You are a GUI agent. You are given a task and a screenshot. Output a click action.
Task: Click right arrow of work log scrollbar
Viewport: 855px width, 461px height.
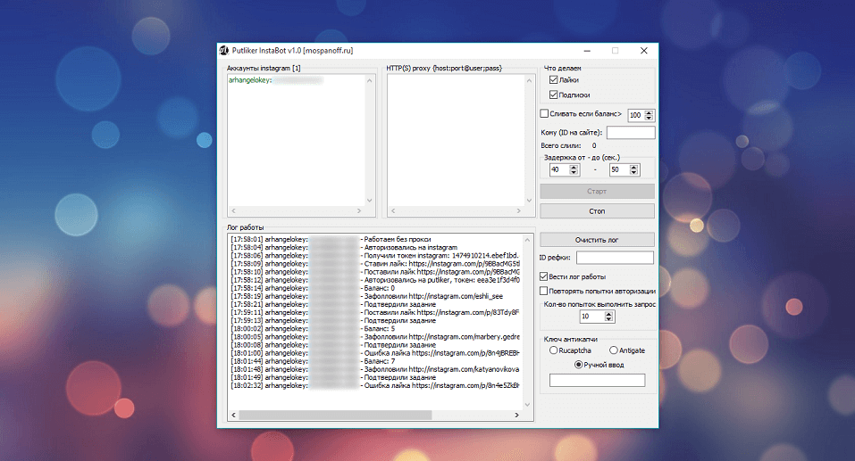click(517, 416)
